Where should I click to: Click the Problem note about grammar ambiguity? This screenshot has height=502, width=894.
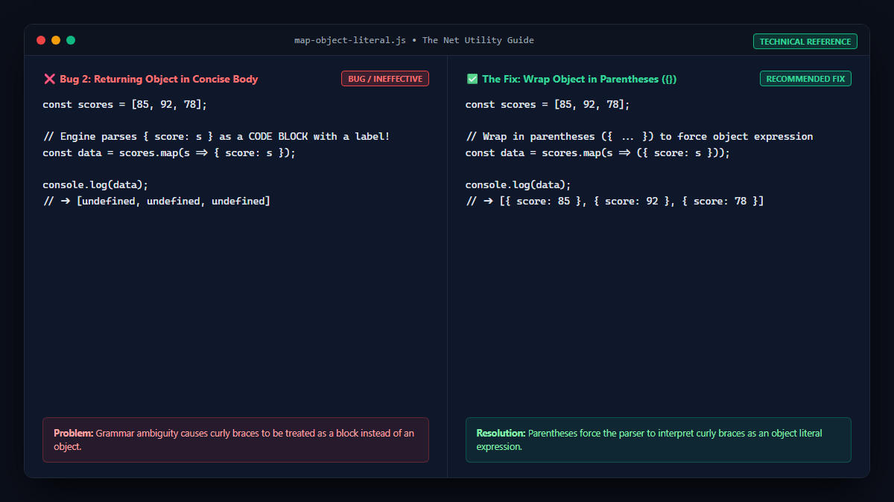235,440
